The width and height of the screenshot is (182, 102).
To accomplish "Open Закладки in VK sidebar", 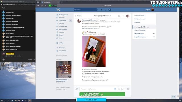I will click(x=62, y=48).
